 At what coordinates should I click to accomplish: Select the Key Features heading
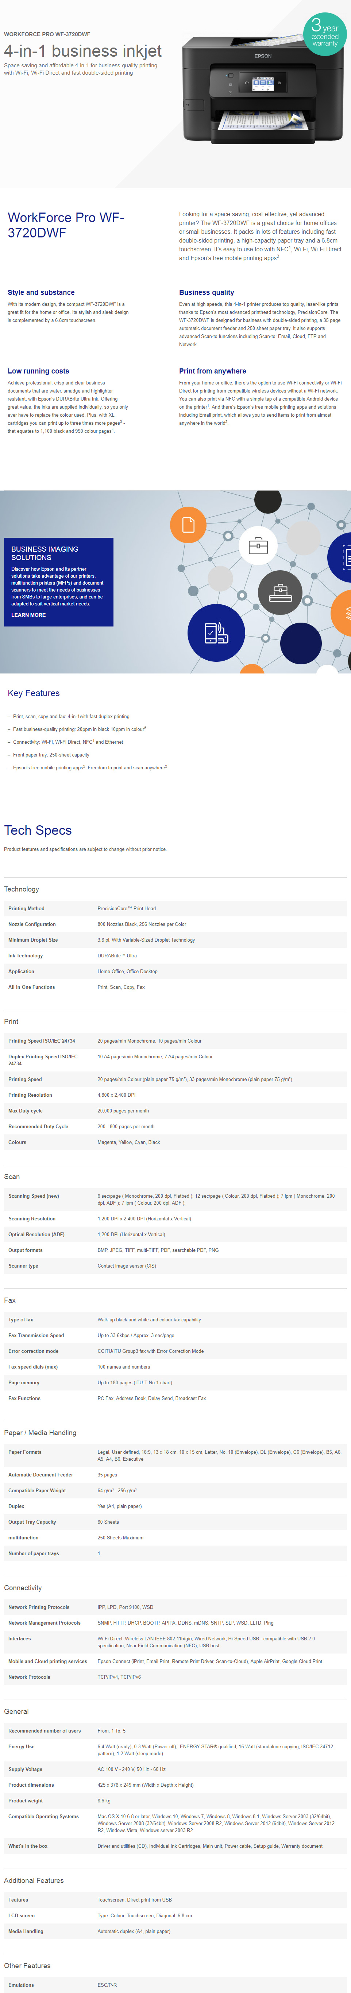point(33,693)
